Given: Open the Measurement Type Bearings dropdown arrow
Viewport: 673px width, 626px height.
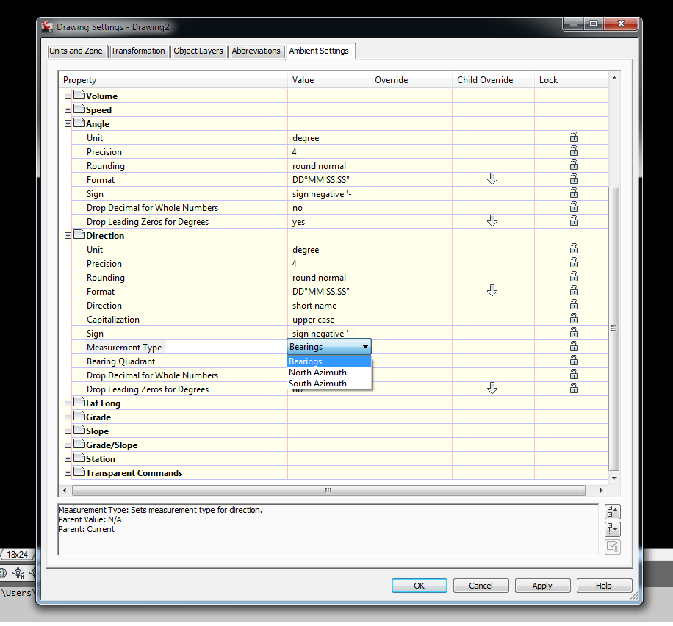Looking at the screenshot, I should [x=365, y=347].
